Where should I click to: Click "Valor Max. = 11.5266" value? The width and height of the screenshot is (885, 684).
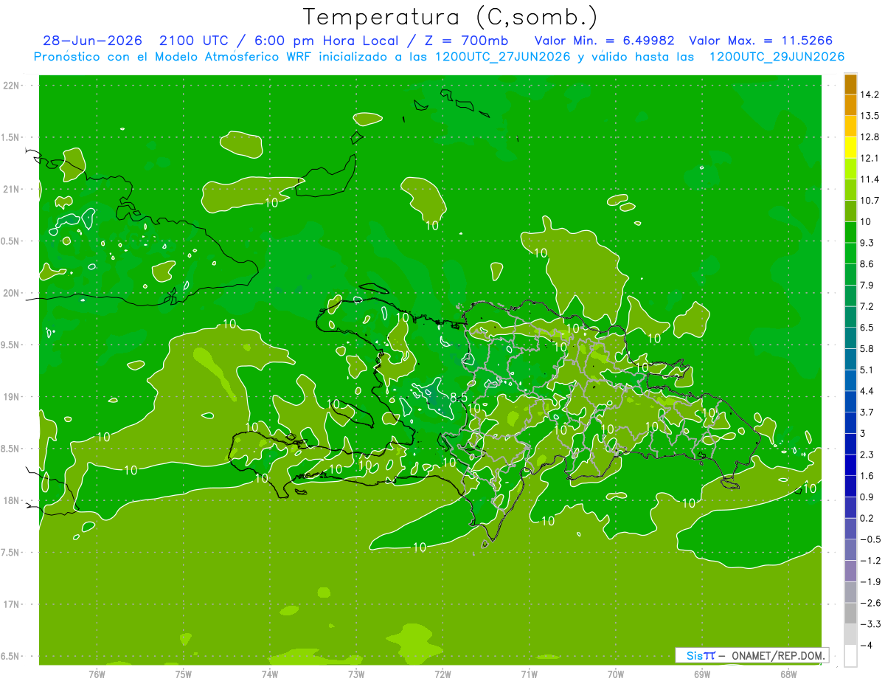(x=761, y=41)
